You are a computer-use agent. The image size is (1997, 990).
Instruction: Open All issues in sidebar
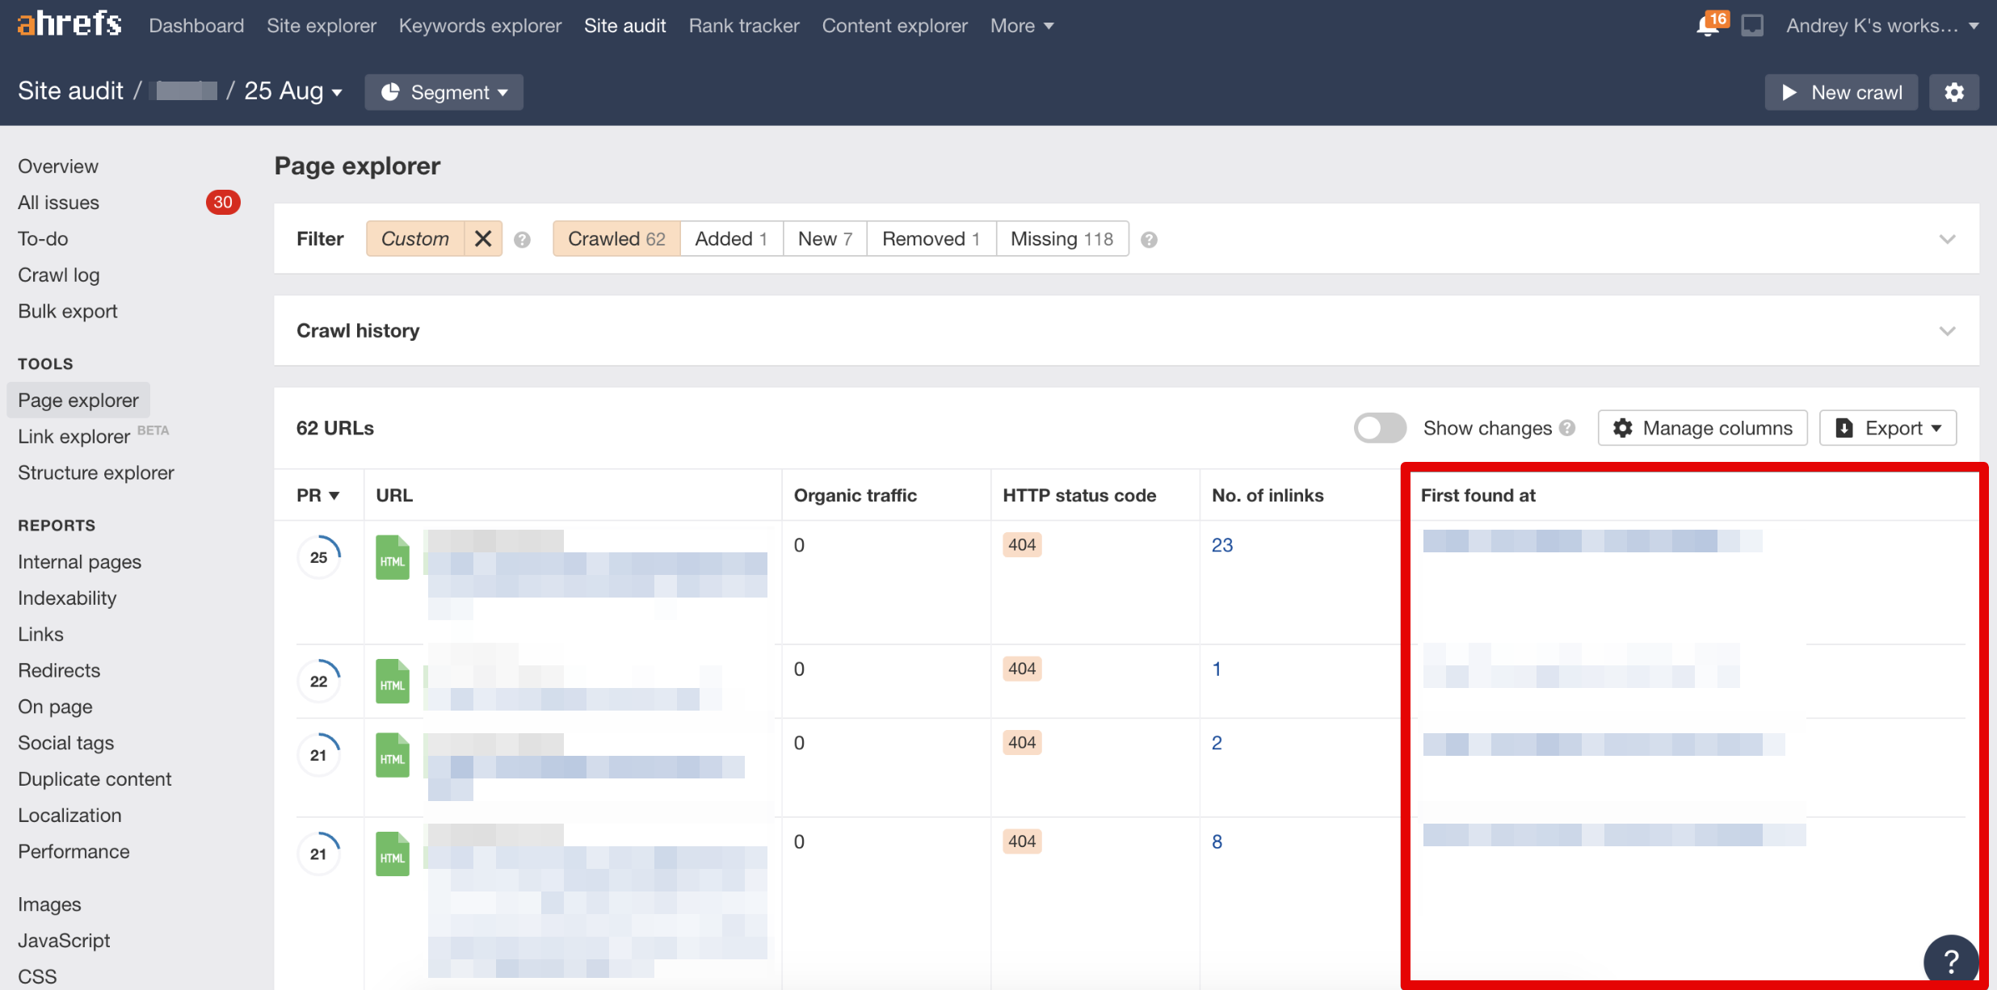(59, 202)
